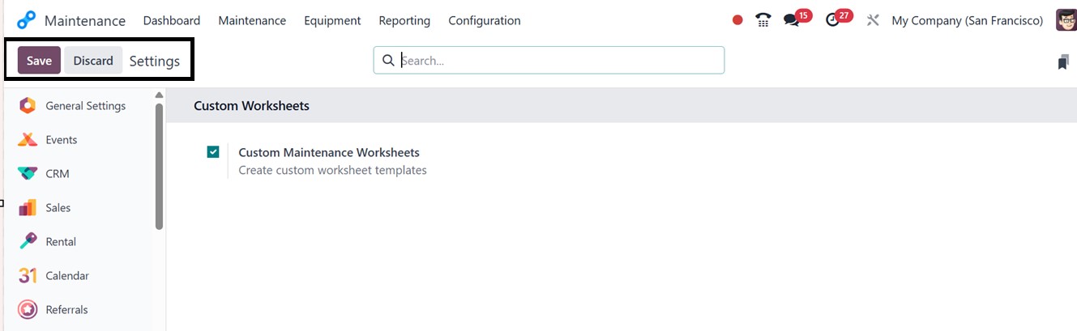The height and width of the screenshot is (331, 1077).
Task: Discard the settings changes
Action: click(93, 61)
